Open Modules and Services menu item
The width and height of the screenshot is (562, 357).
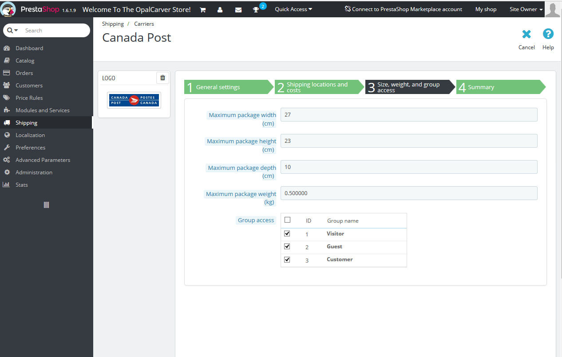coord(43,110)
